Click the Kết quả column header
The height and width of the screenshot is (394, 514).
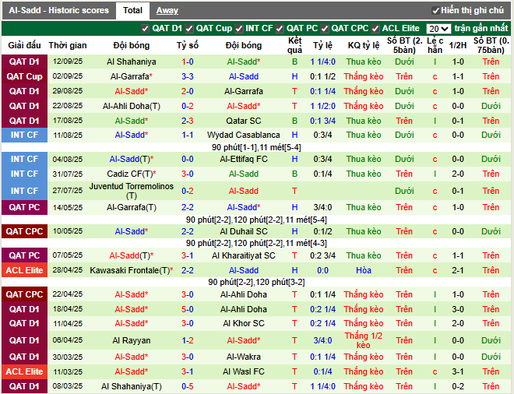pyautogui.click(x=294, y=45)
